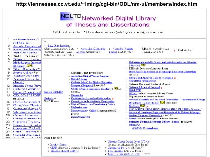
Task: Open the Diplomica.com link
Action: point(79,108)
